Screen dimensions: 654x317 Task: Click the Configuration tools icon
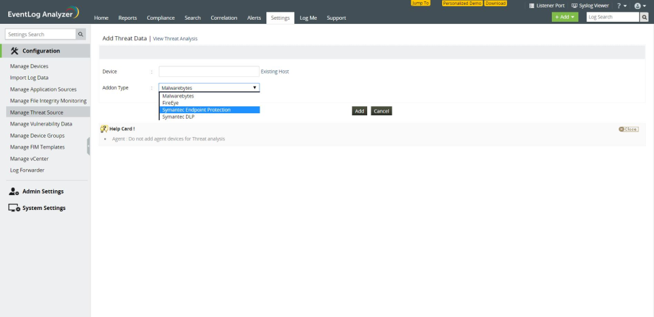[14, 51]
